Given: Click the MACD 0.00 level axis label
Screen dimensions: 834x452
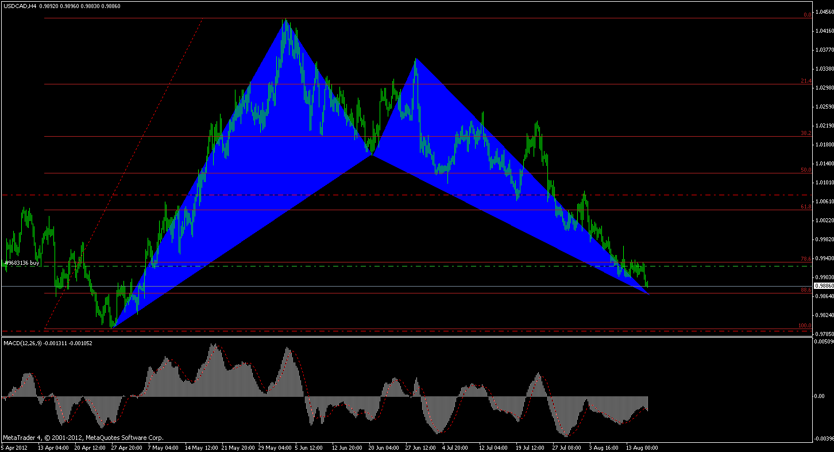Looking at the screenshot, I should 820,396.
